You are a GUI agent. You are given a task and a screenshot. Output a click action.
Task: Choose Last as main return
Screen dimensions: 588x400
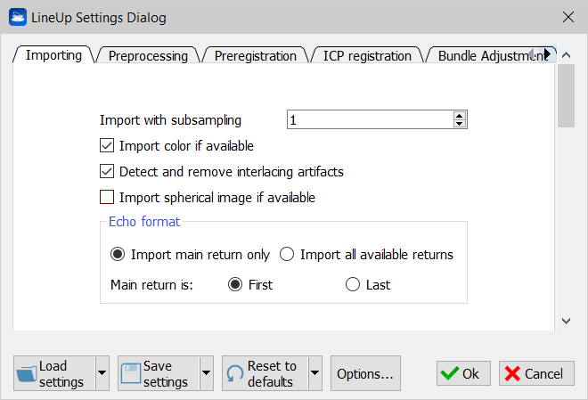click(353, 285)
